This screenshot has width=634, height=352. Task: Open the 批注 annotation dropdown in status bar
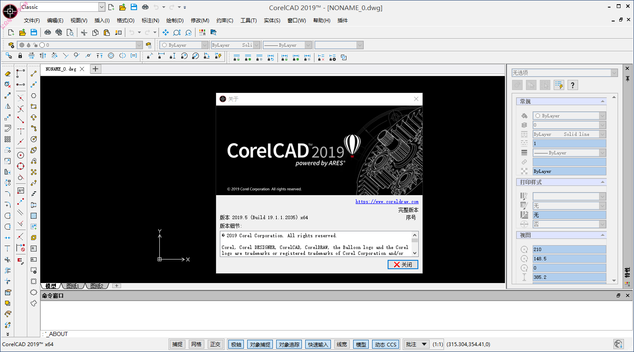(416, 344)
